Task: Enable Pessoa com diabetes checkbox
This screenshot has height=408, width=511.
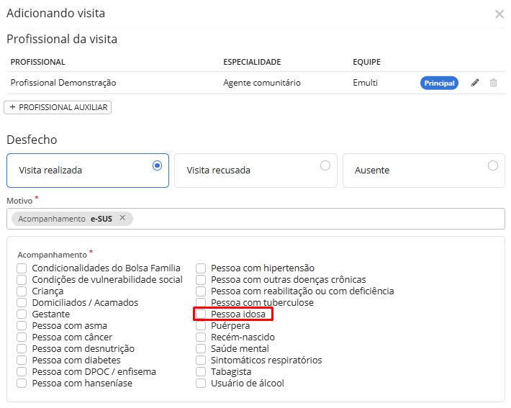Action: pos(22,360)
